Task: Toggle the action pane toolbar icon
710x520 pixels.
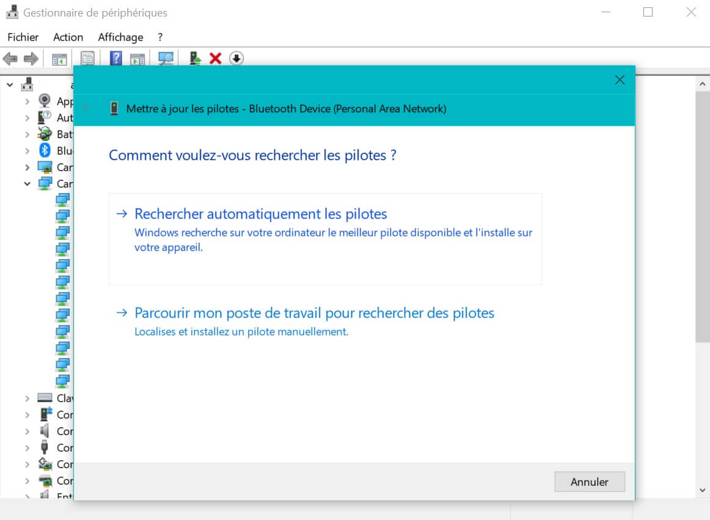Action: coord(137,59)
